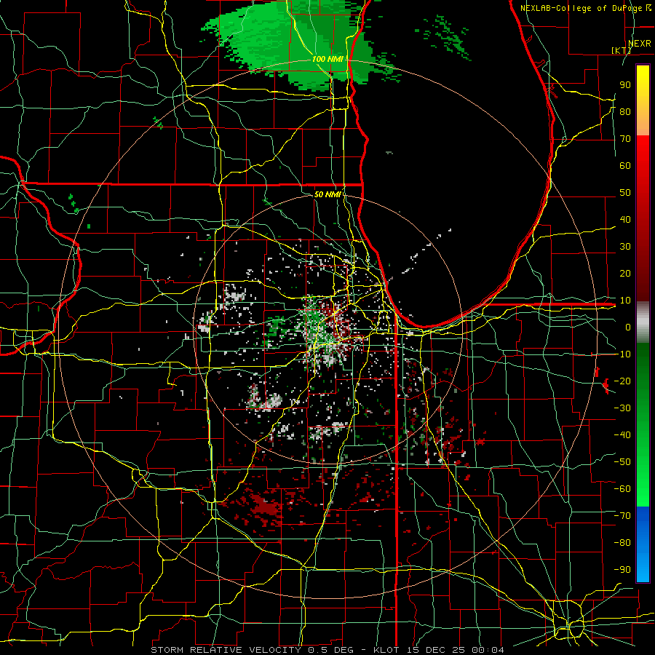This screenshot has height=655, width=655.
Task: Click the "NEXLAB-College of DuPage" header text
Action: [x=581, y=8]
